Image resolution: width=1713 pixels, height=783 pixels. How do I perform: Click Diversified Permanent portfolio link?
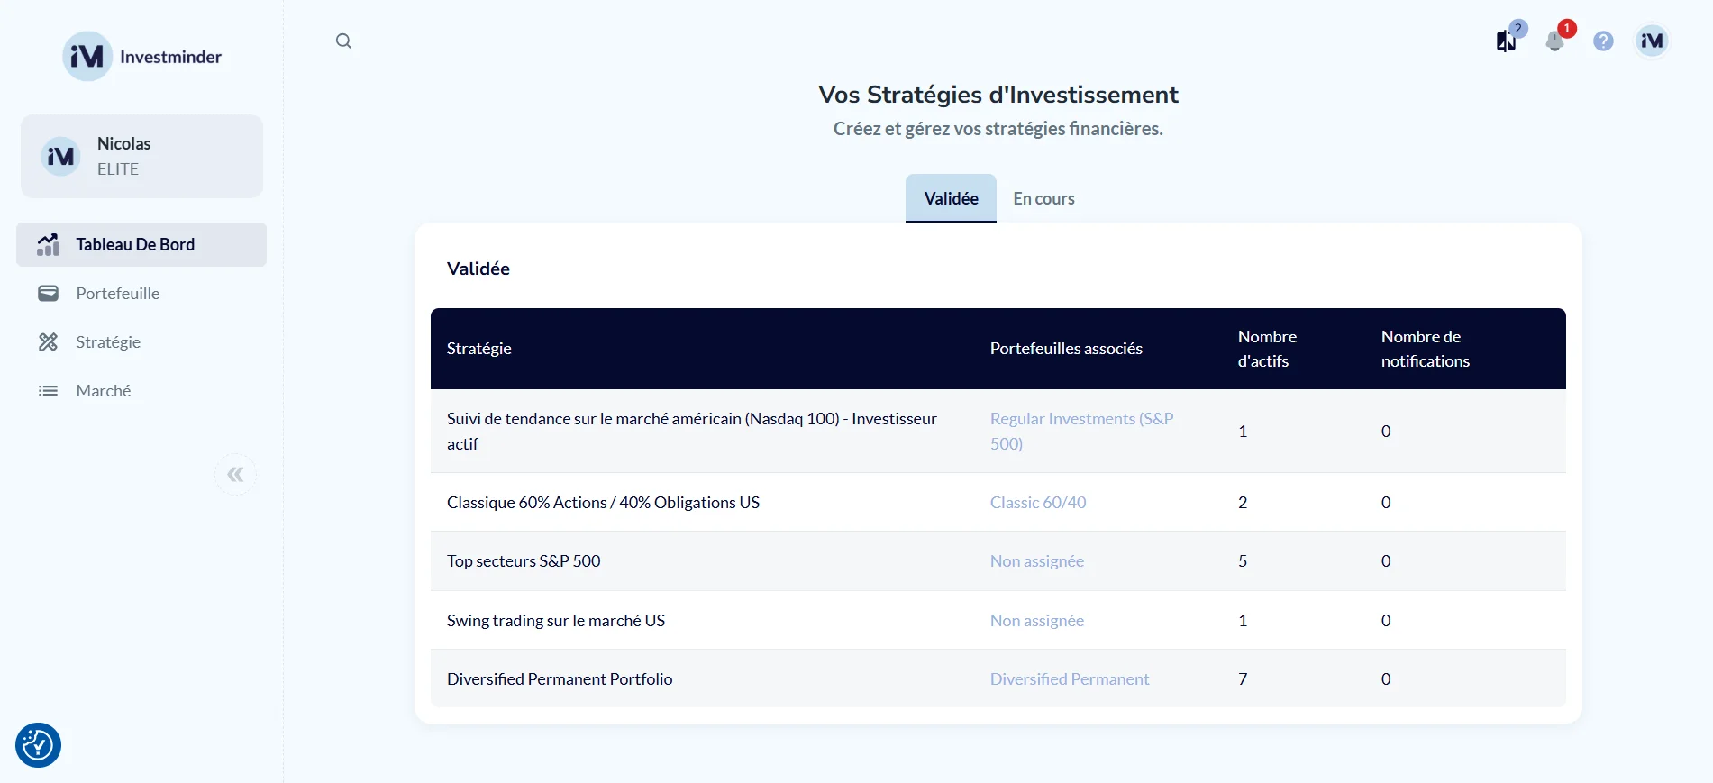[1069, 679]
